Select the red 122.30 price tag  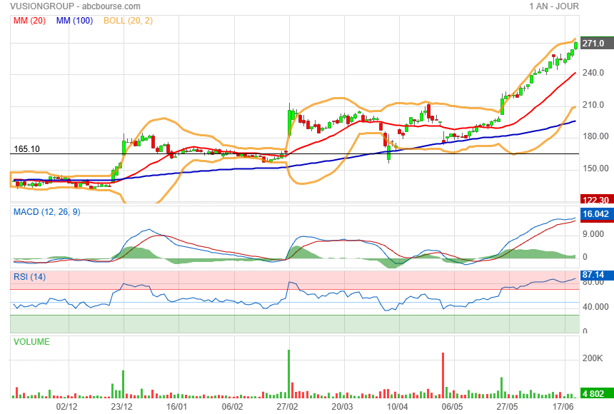point(594,201)
